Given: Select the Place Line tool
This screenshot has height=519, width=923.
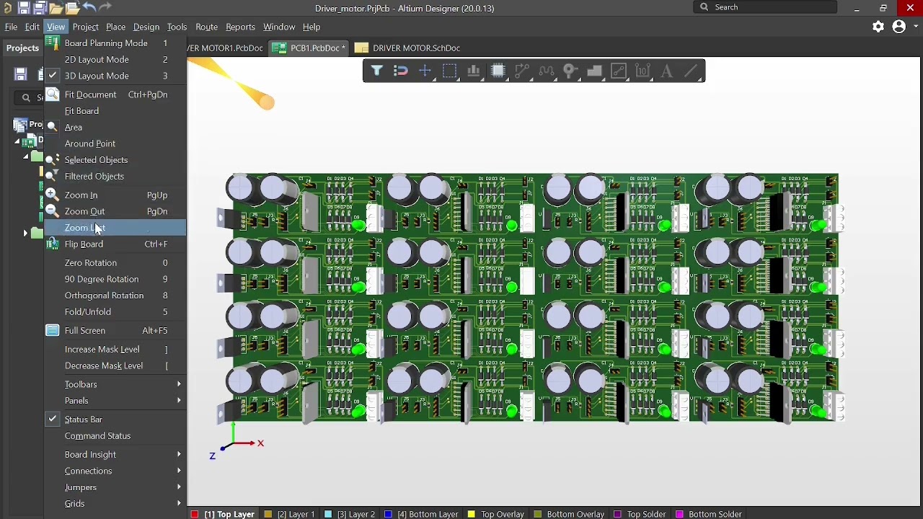Looking at the screenshot, I should tap(691, 71).
